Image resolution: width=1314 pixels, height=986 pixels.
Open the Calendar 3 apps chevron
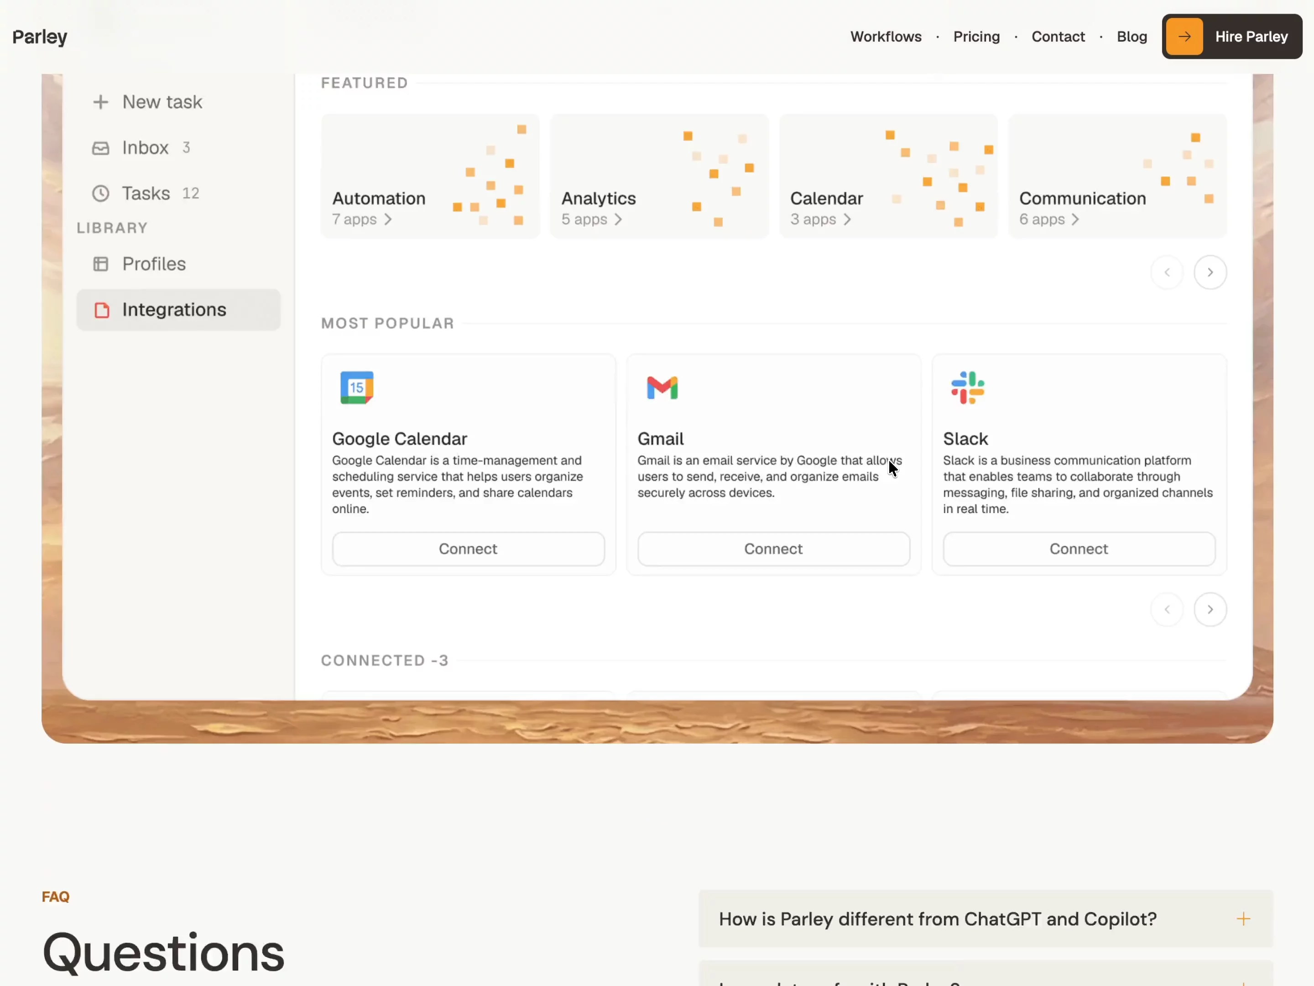[847, 219]
